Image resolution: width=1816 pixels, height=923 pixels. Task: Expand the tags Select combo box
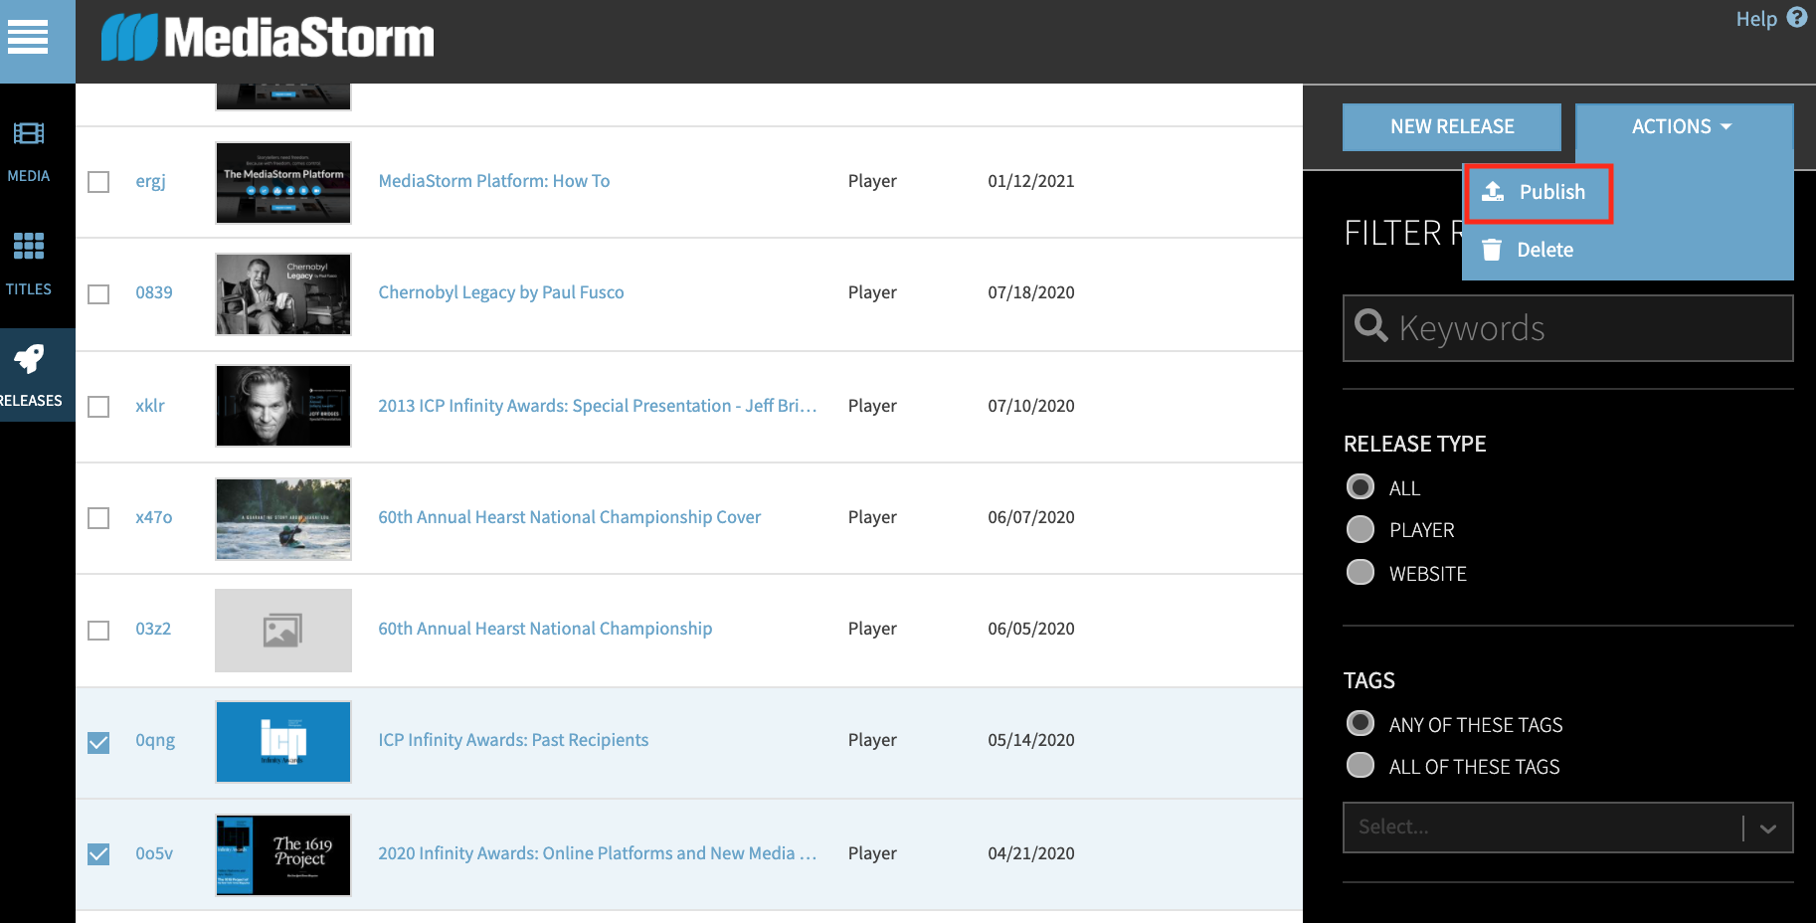click(x=1568, y=827)
